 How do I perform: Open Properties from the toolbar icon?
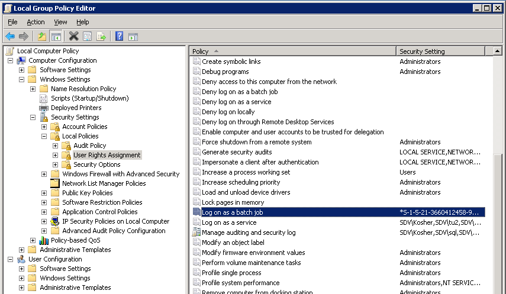click(x=88, y=37)
